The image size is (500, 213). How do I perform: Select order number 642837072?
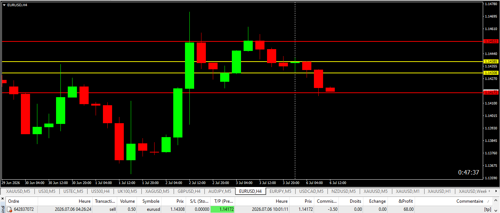(x=24, y=209)
